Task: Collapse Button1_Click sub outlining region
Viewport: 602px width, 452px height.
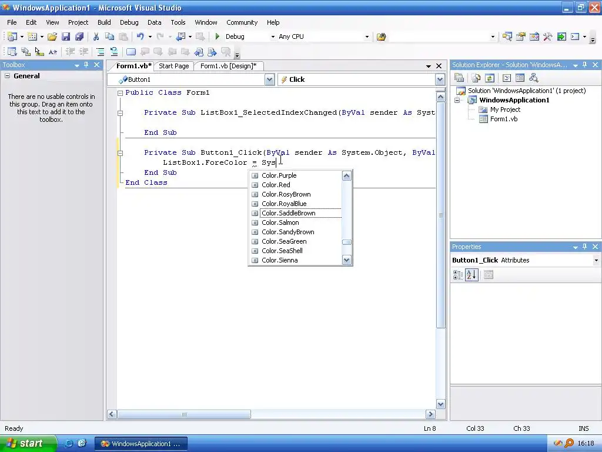Action: pyautogui.click(x=120, y=152)
